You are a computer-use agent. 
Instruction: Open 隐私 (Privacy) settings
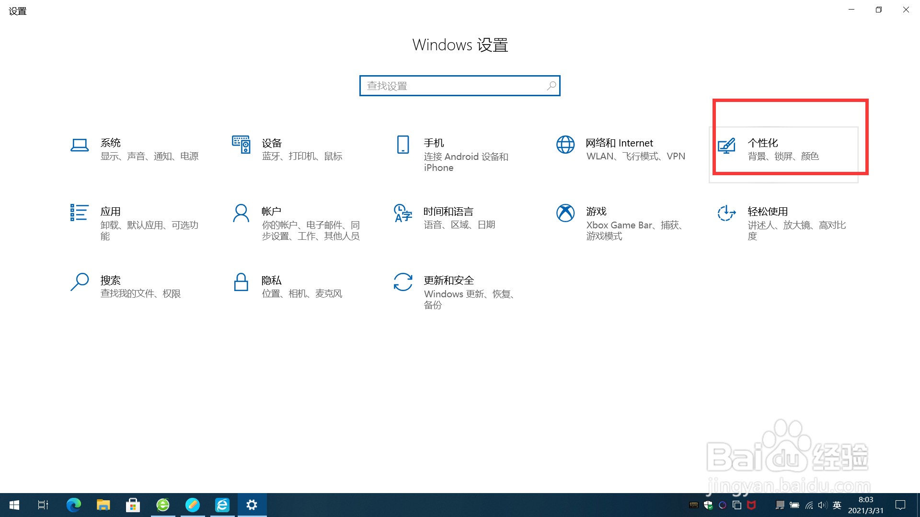(x=295, y=286)
